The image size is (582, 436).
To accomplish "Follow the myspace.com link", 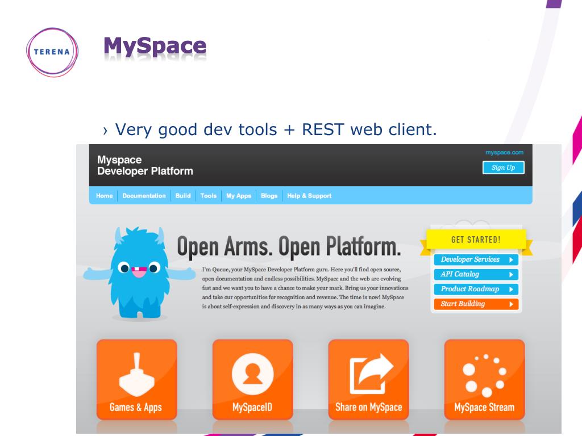I will pyautogui.click(x=505, y=152).
